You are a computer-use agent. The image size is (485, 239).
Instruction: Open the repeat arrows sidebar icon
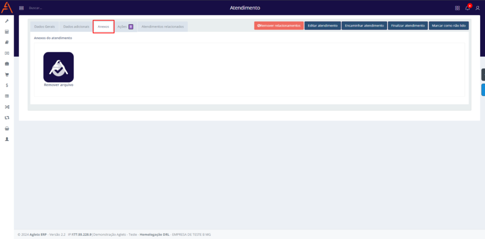7,117
